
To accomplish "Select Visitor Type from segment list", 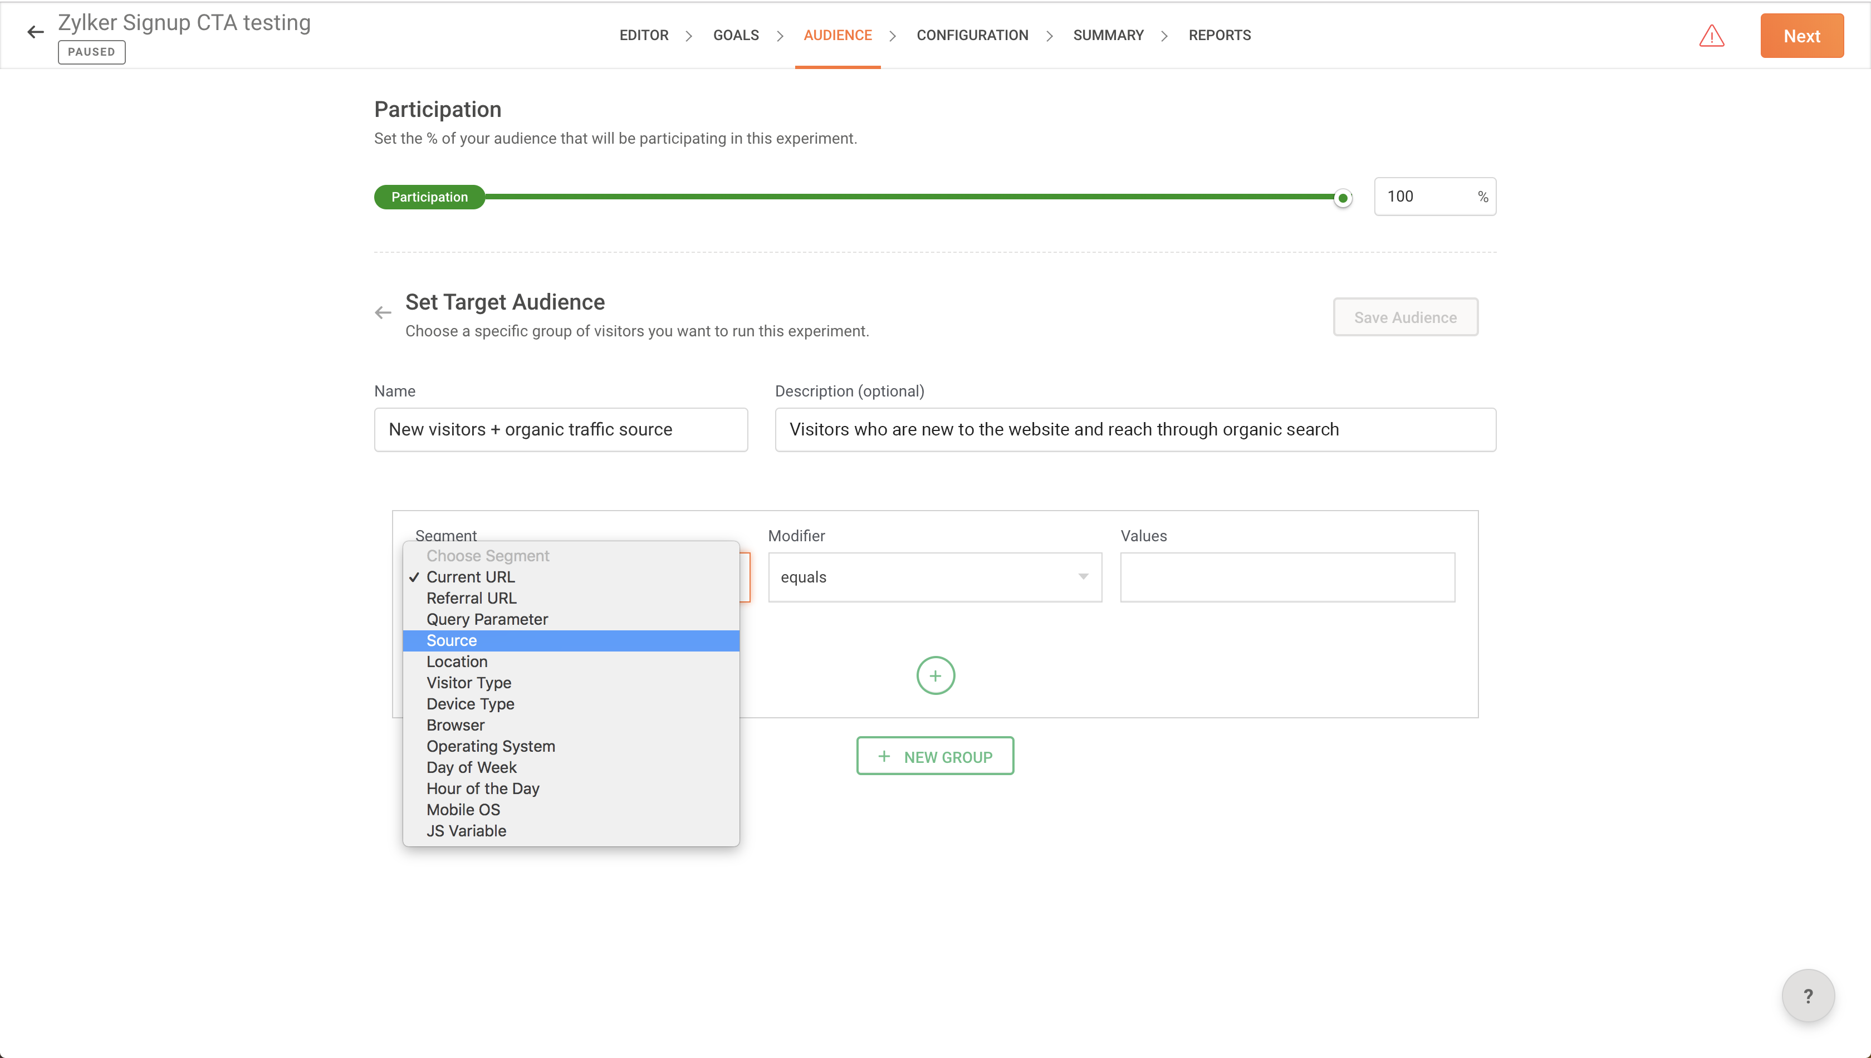I will click(469, 682).
